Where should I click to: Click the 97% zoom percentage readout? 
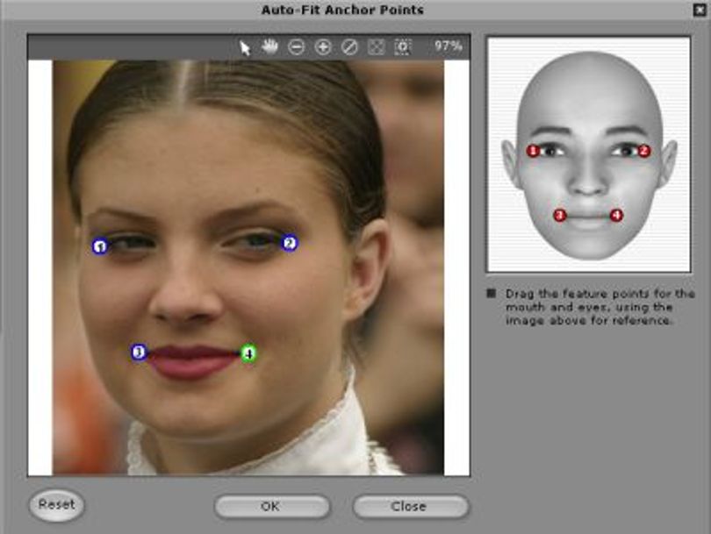pos(448,46)
